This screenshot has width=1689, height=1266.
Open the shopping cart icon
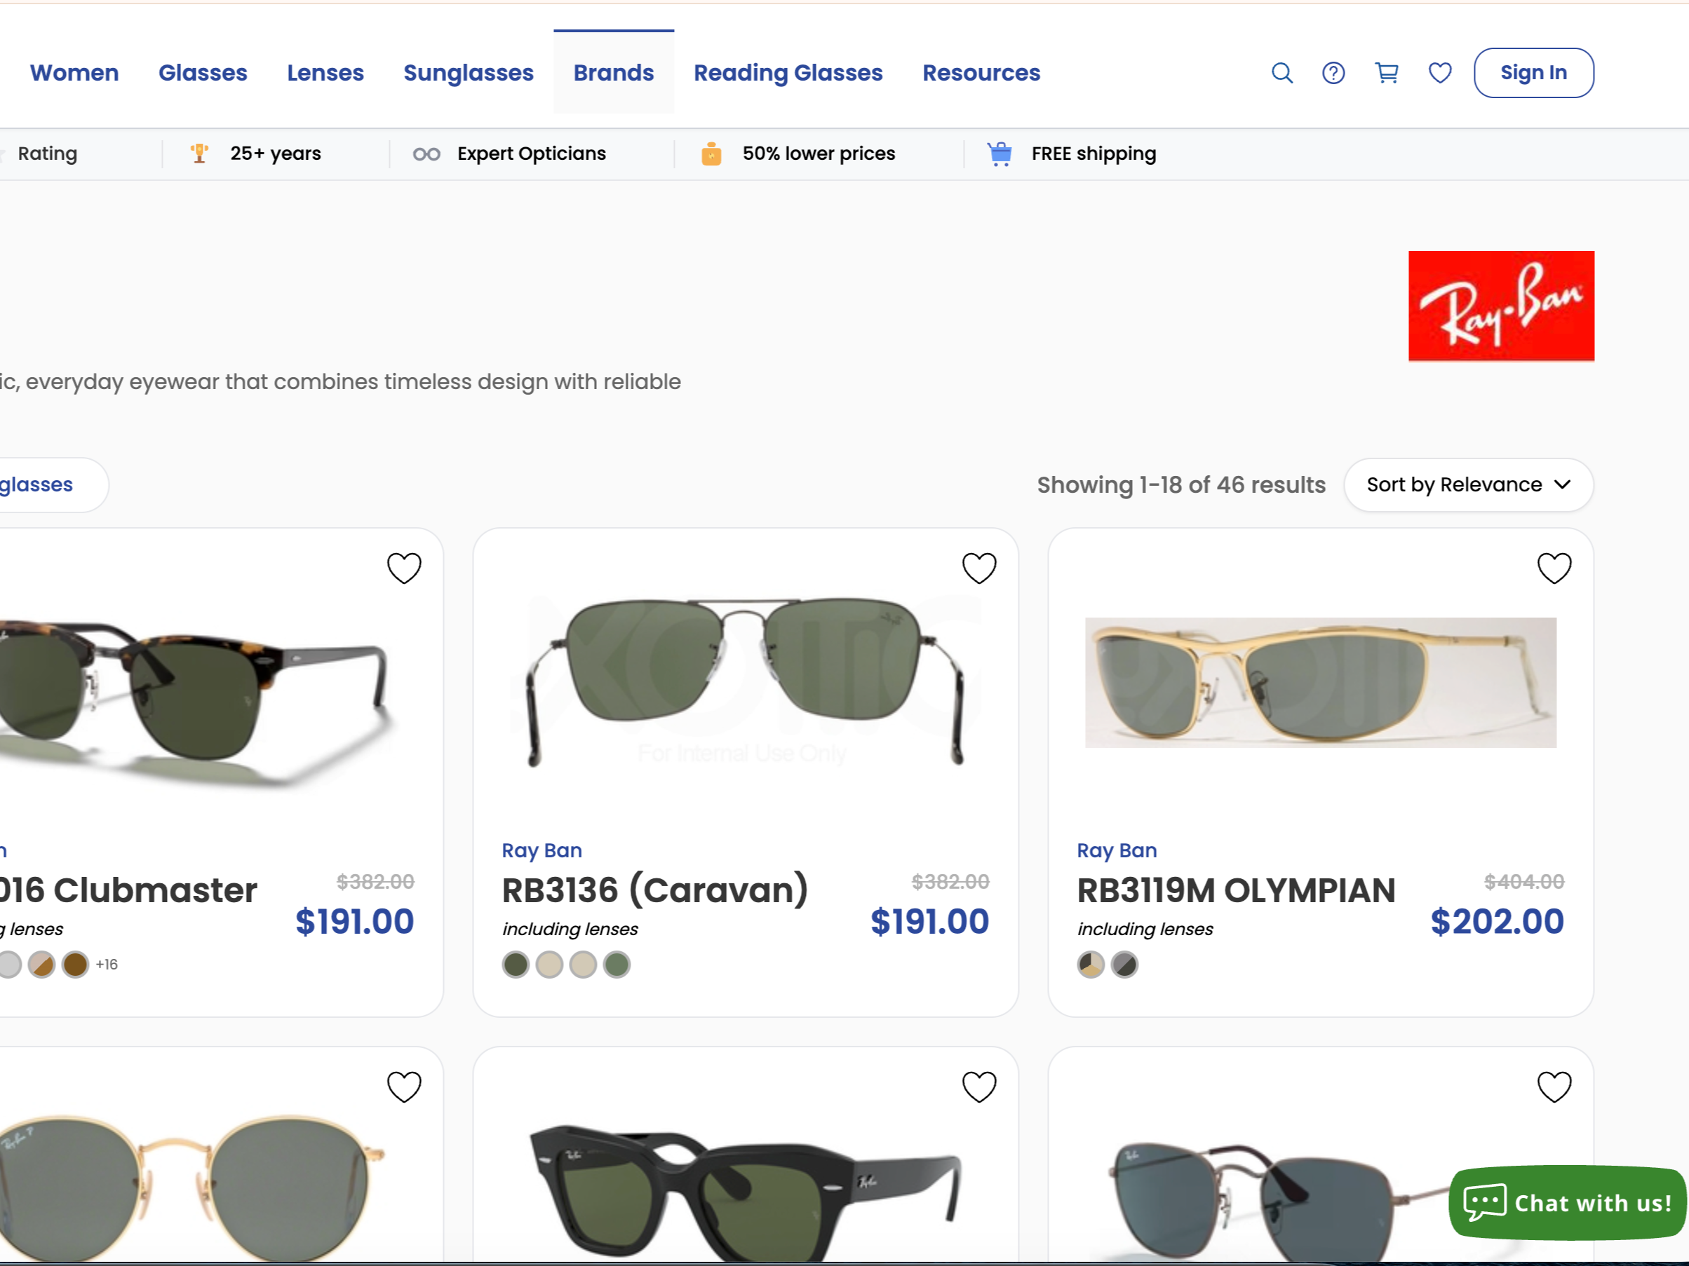(1387, 74)
